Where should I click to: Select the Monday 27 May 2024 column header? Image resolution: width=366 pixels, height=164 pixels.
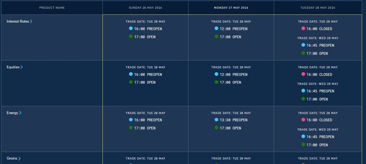click(x=231, y=8)
